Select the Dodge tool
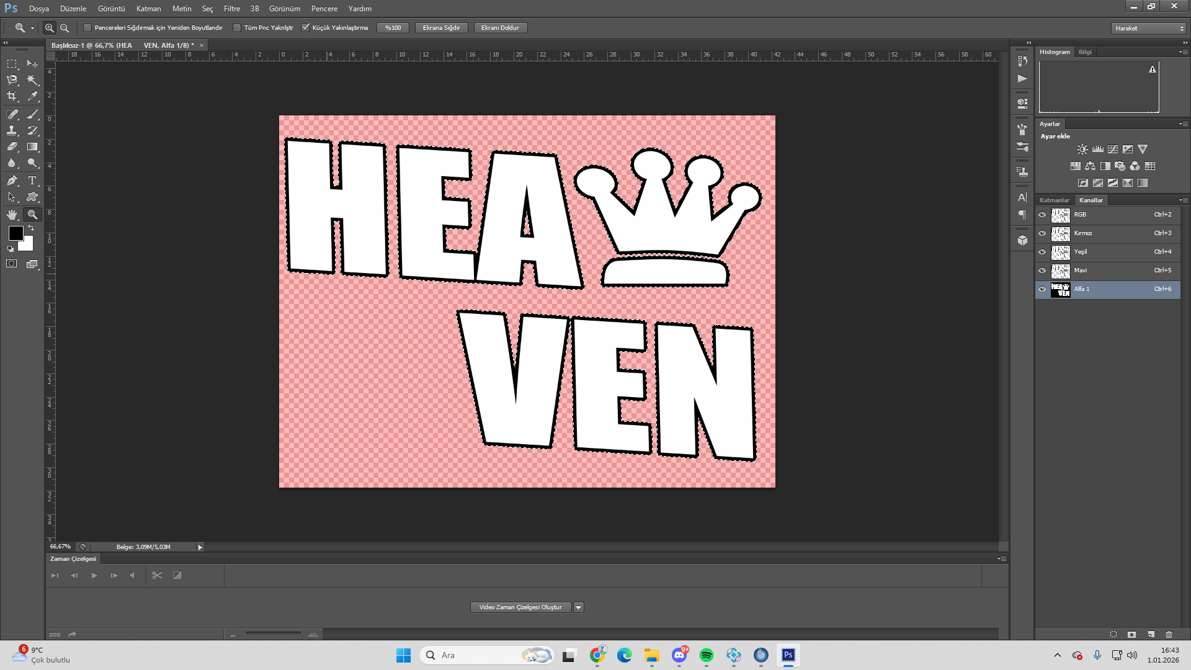 [x=32, y=163]
